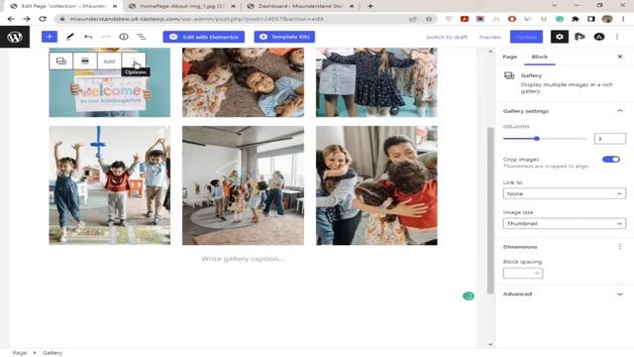Open the Jetpack plugin icon in header
Viewport: 634px width, 357px height.
pos(580,37)
